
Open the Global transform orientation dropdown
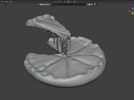pyautogui.click(x=60, y=2)
